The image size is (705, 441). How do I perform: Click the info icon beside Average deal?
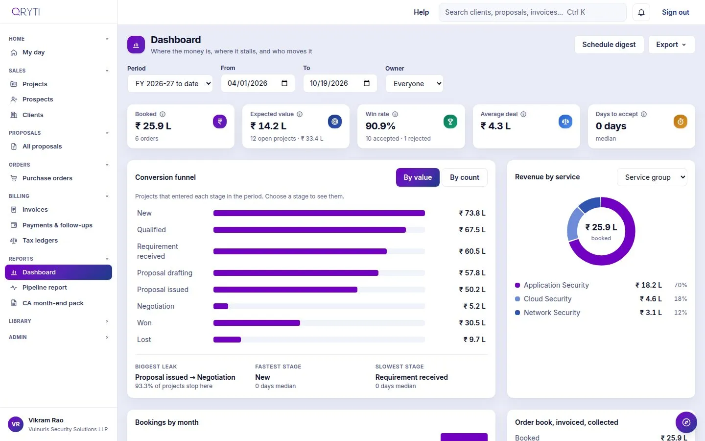point(523,114)
